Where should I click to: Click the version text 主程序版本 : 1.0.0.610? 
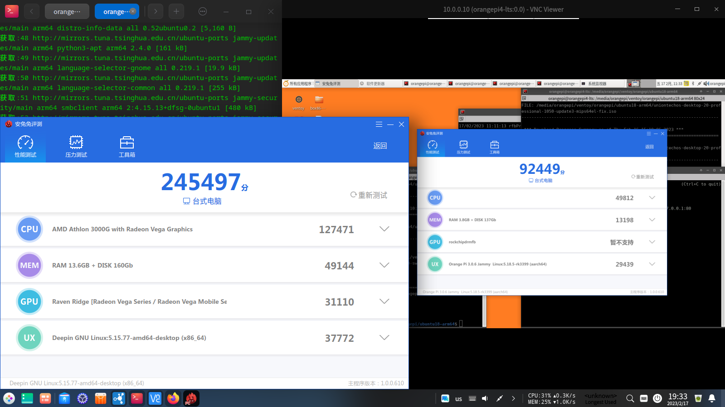pyautogui.click(x=376, y=383)
